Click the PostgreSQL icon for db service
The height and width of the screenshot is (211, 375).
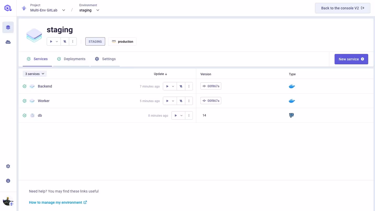pos(291,115)
